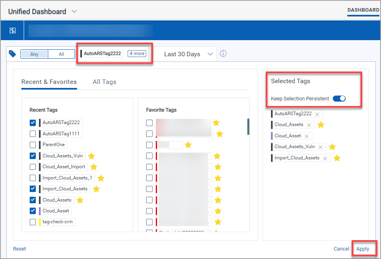Click the blue tag filter icon

tap(12, 54)
